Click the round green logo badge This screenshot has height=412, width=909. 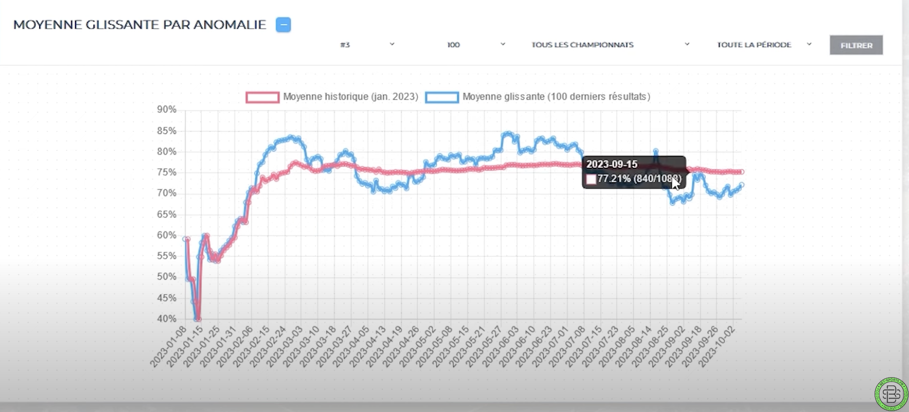pos(891,394)
